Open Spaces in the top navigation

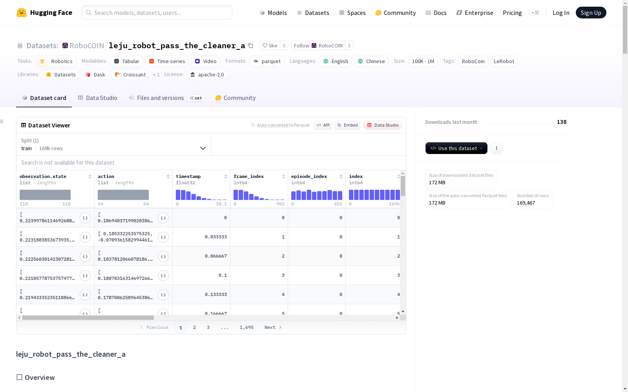pos(352,13)
